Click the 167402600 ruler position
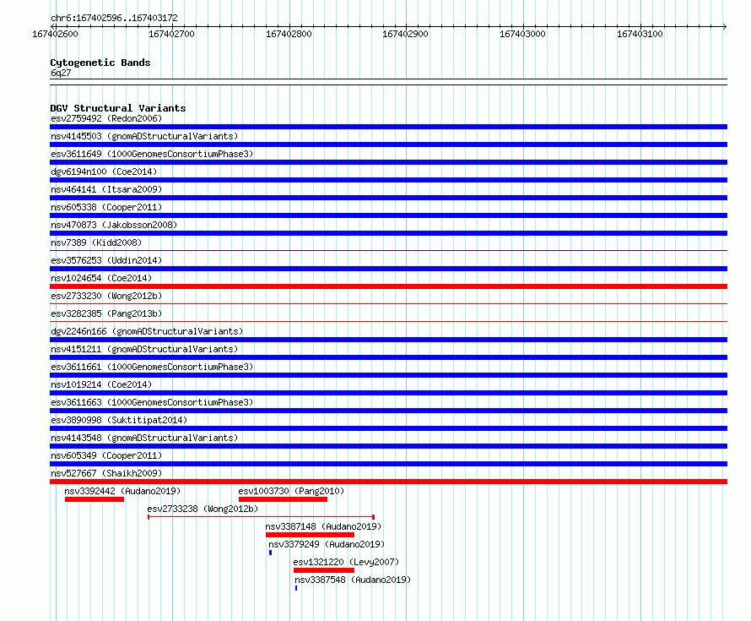 pos(55,34)
